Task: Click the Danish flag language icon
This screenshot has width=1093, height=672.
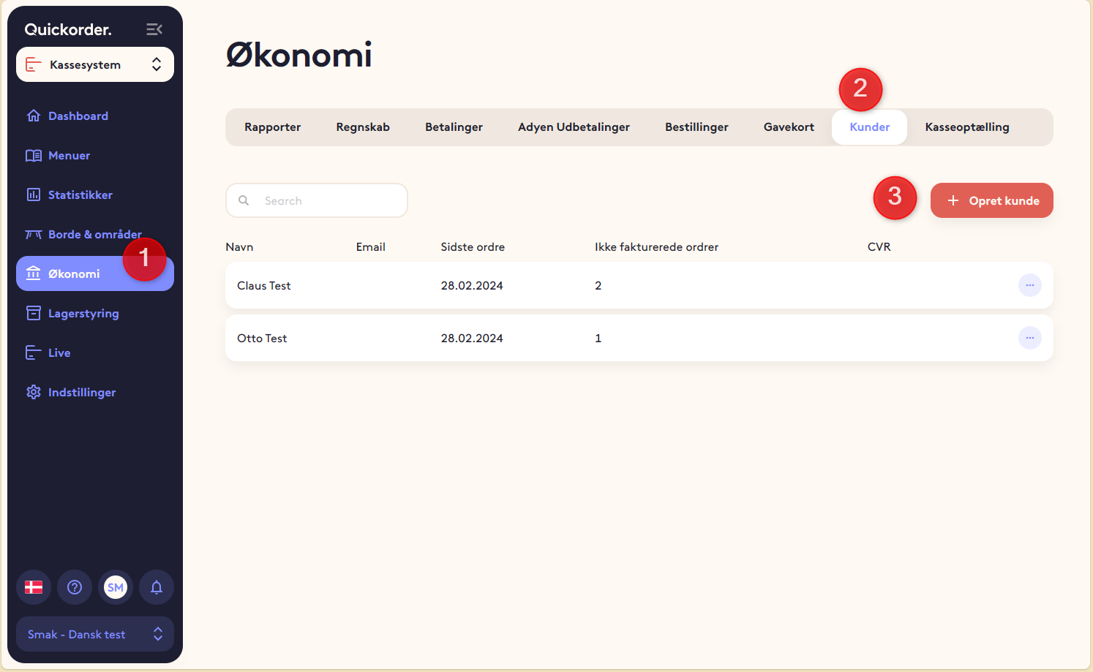Action: pyautogui.click(x=34, y=587)
